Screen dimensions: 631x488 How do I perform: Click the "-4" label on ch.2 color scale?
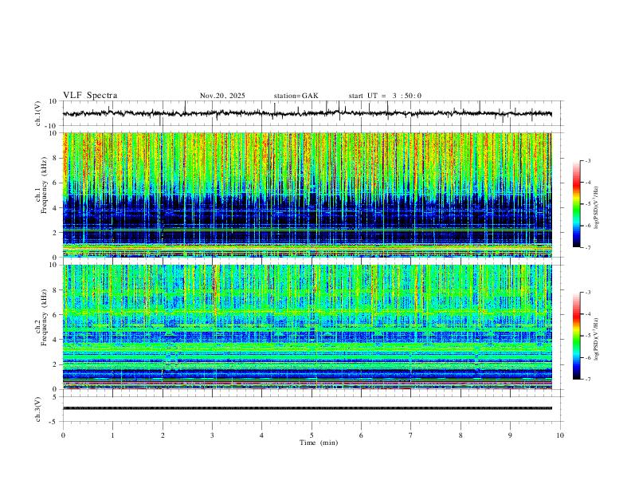pos(588,314)
